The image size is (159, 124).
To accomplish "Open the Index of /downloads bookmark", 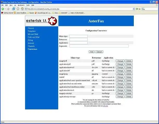I will (77, 13).
